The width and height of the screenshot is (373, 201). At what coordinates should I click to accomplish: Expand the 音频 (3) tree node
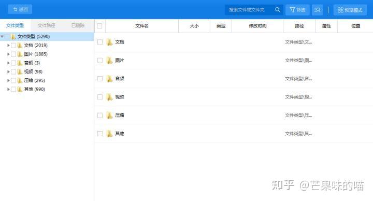tap(8, 63)
